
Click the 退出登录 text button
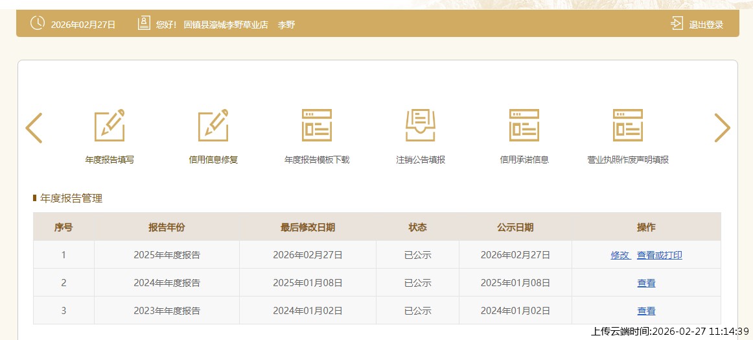pyautogui.click(x=706, y=25)
